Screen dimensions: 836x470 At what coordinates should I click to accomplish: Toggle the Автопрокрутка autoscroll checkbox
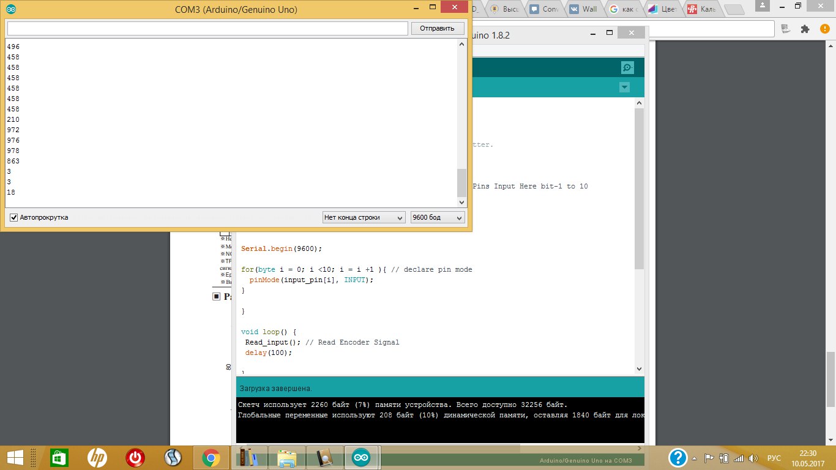point(14,217)
